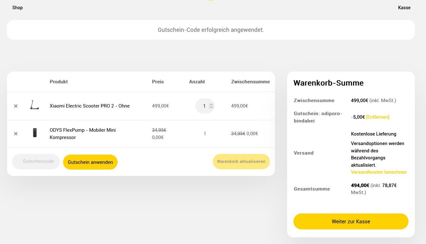Viewport: 426px width, 244px height.
Task: Click the Produkt column header
Action: pos(59,82)
